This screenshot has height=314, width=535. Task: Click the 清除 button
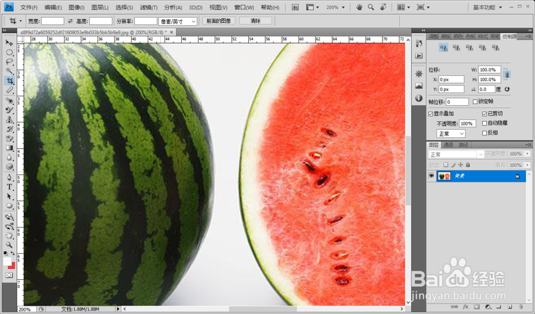tap(256, 21)
